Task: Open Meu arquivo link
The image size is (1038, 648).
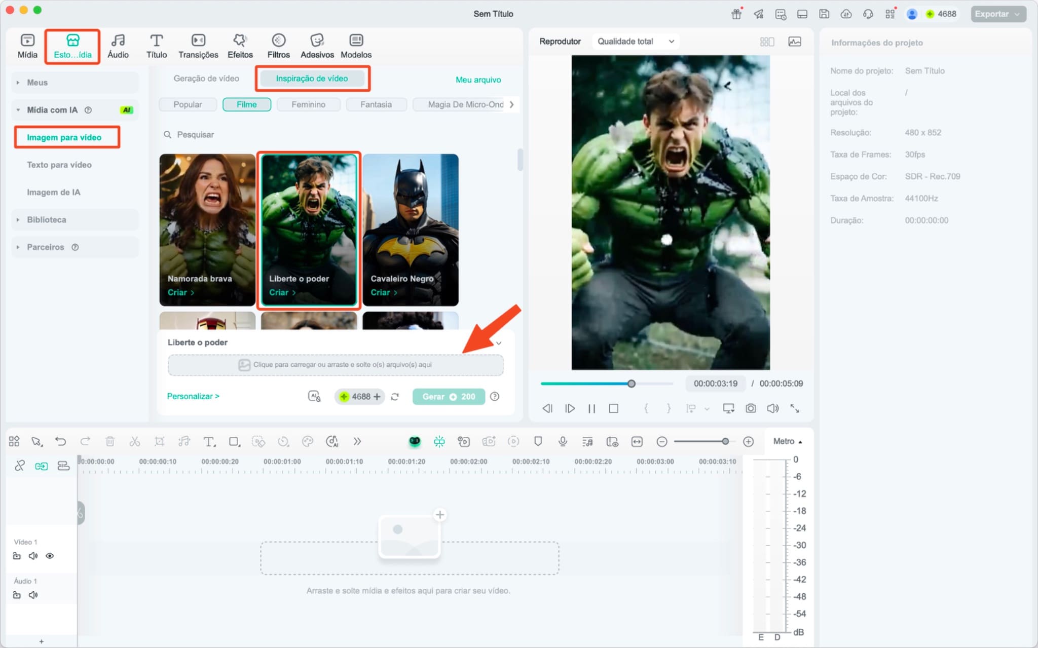Action: (x=478, y=80)
